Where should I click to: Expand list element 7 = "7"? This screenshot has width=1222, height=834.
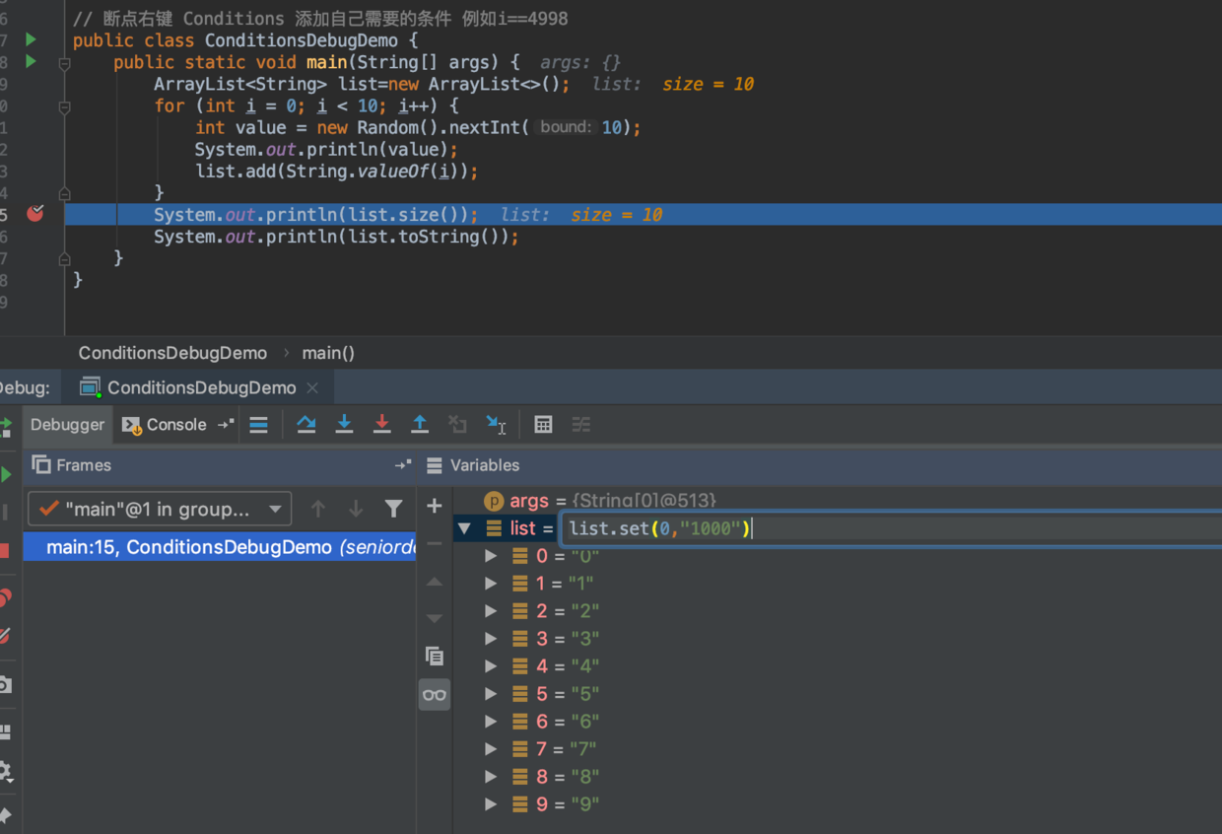click(x=491, y=749)
